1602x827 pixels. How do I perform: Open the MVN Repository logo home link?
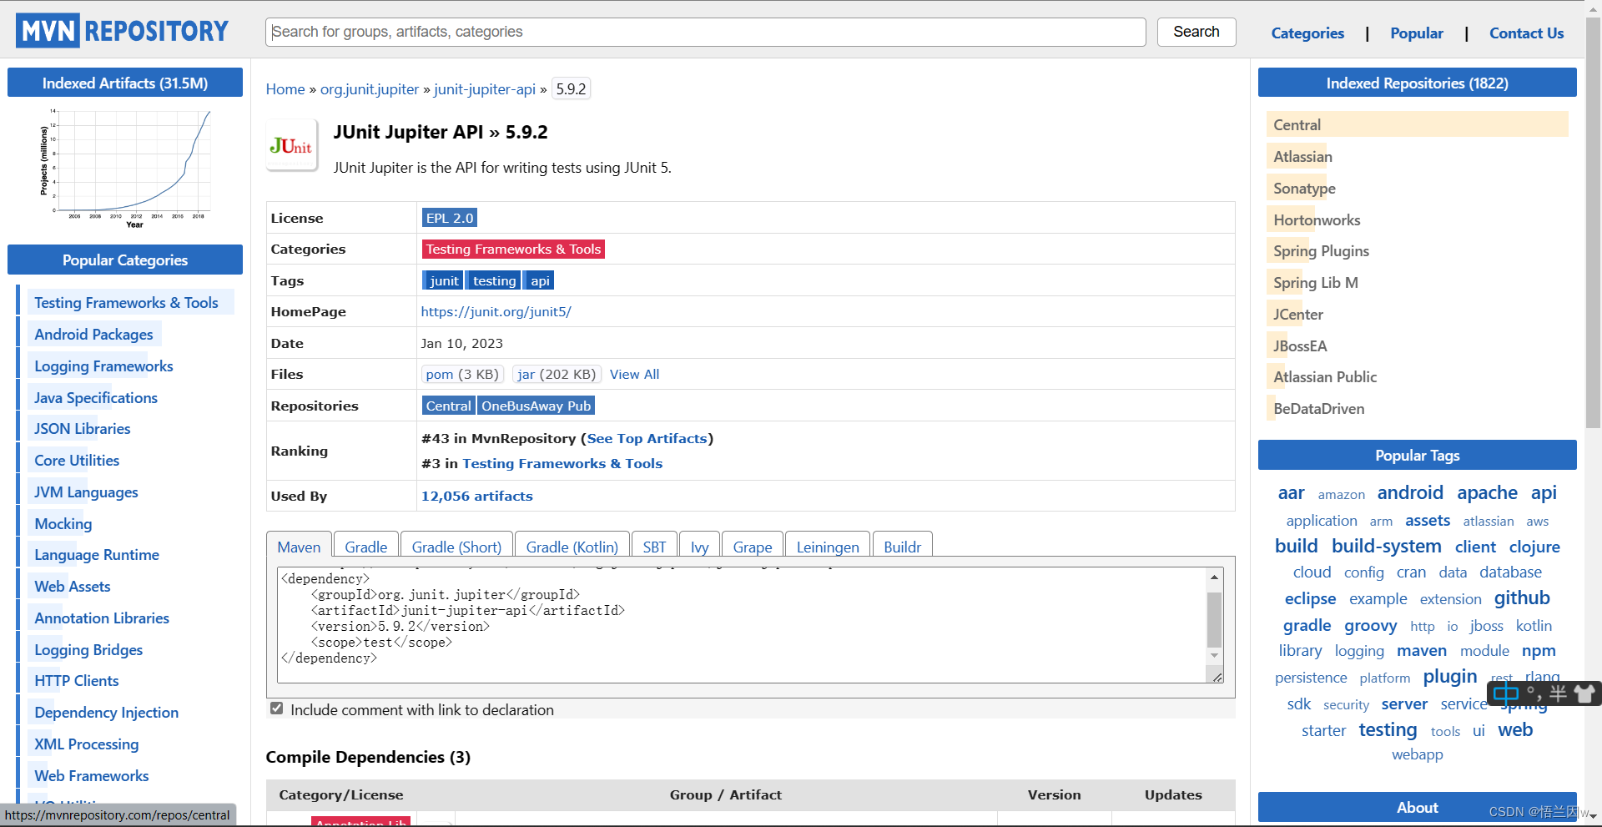click(122, 31)
